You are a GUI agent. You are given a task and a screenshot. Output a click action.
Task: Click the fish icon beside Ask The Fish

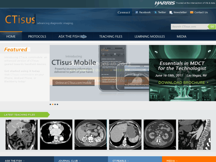pos(83,37)
